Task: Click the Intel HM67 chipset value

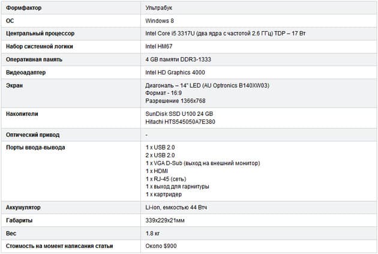Action: [x=158, y=46]
